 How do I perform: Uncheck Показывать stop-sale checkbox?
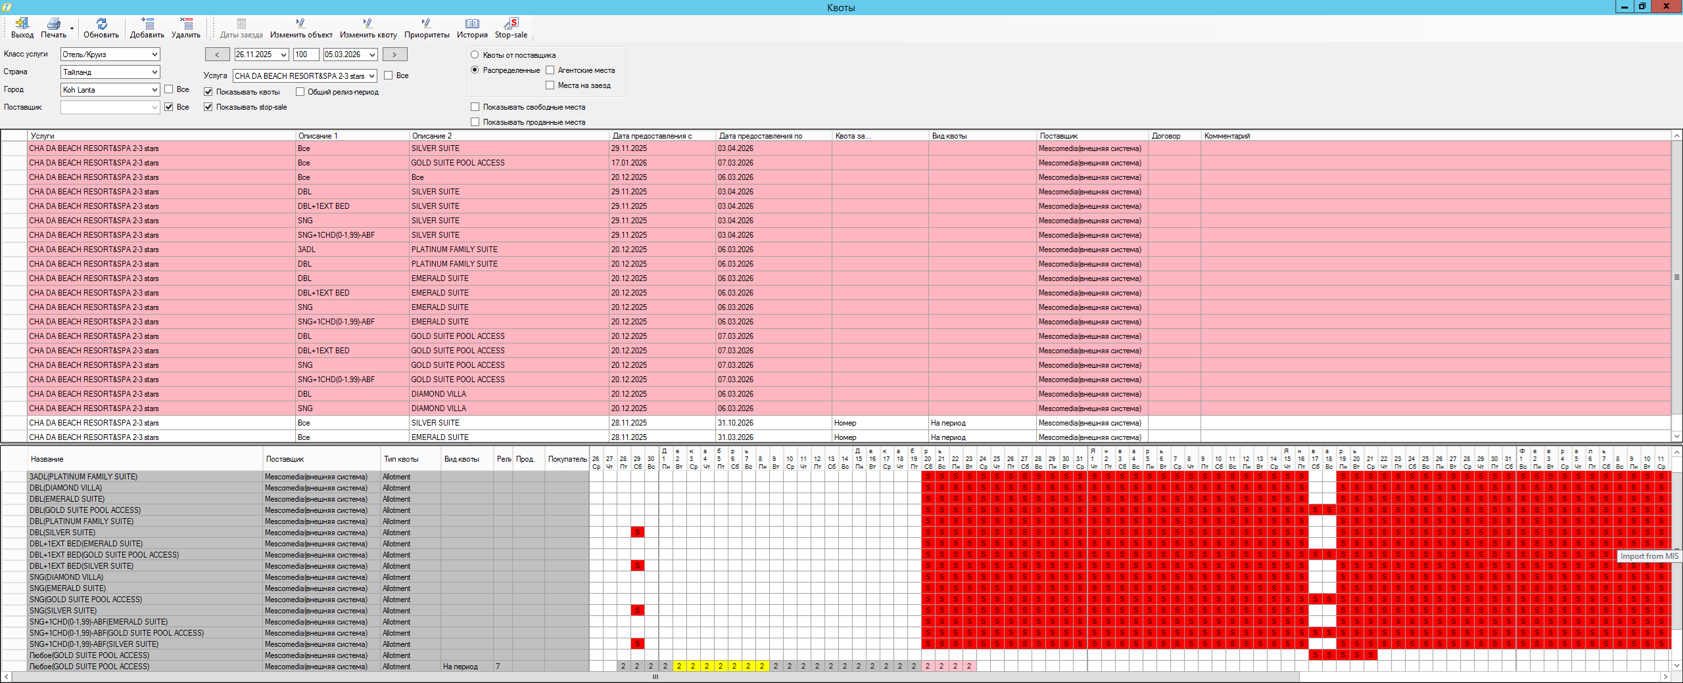click(x=208, y=107)
